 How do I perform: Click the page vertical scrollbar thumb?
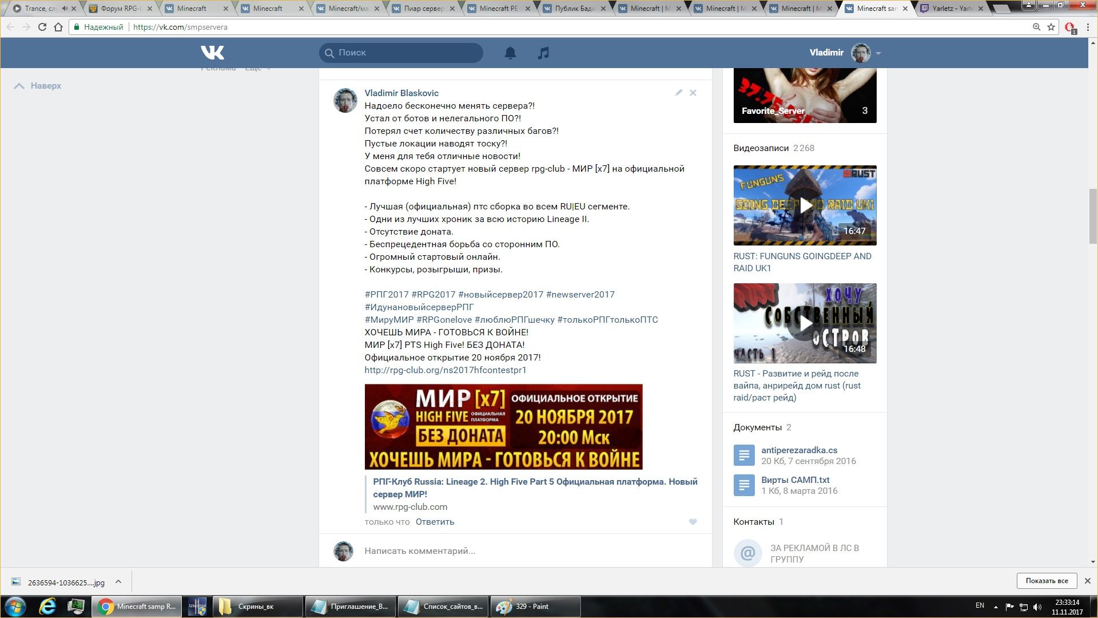[x=1093, y=216]
